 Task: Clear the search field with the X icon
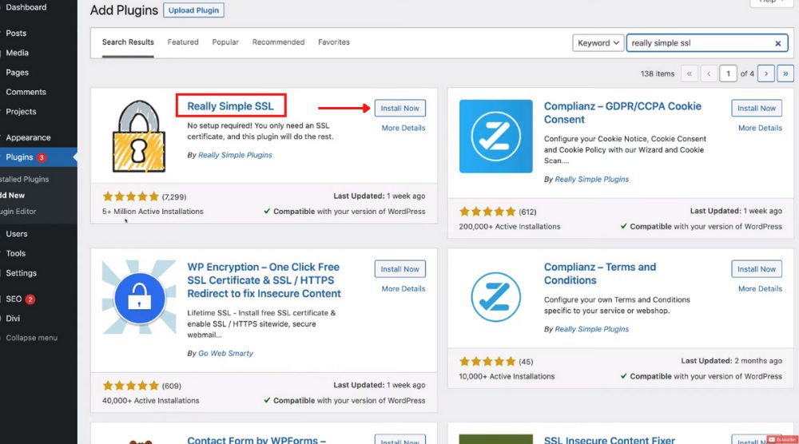coord(777,43)
